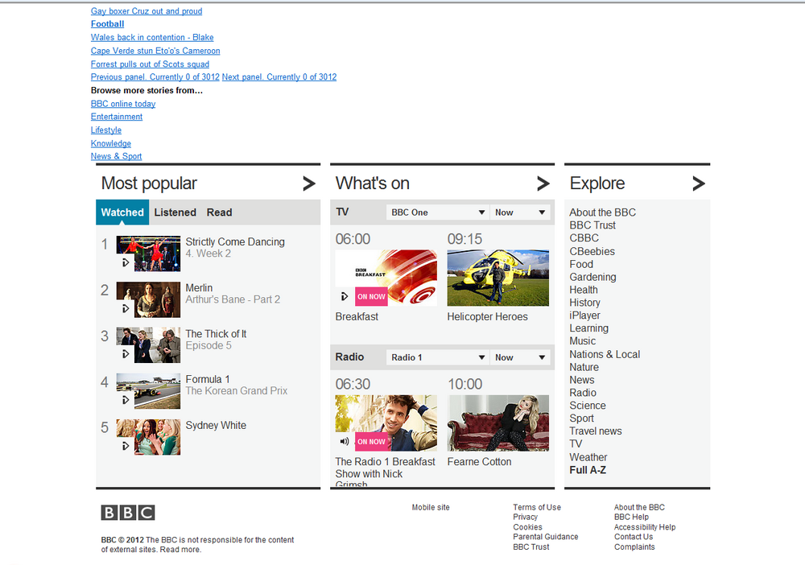Click the What's on arrow icon
This screenshot has width=805, height=565.
(x=543, y=184)
